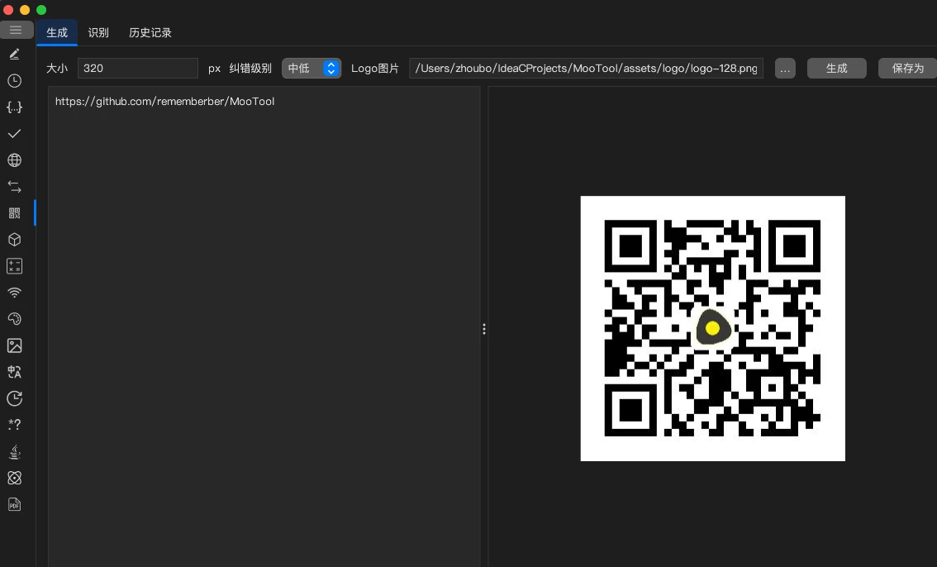Click the 大小 label
937x567 pixels.
coord(57,68)
